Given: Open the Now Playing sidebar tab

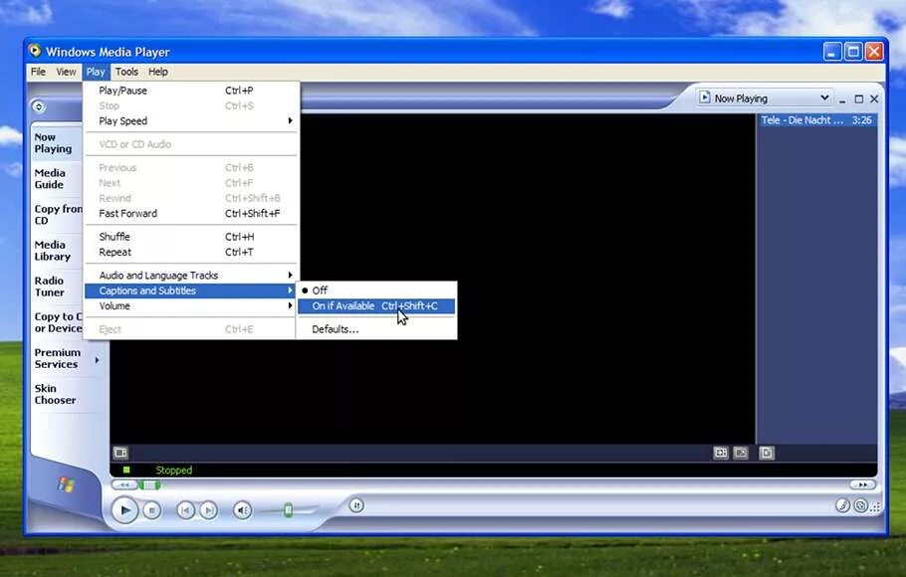Looking at the screenshot, I should (56, 142).
